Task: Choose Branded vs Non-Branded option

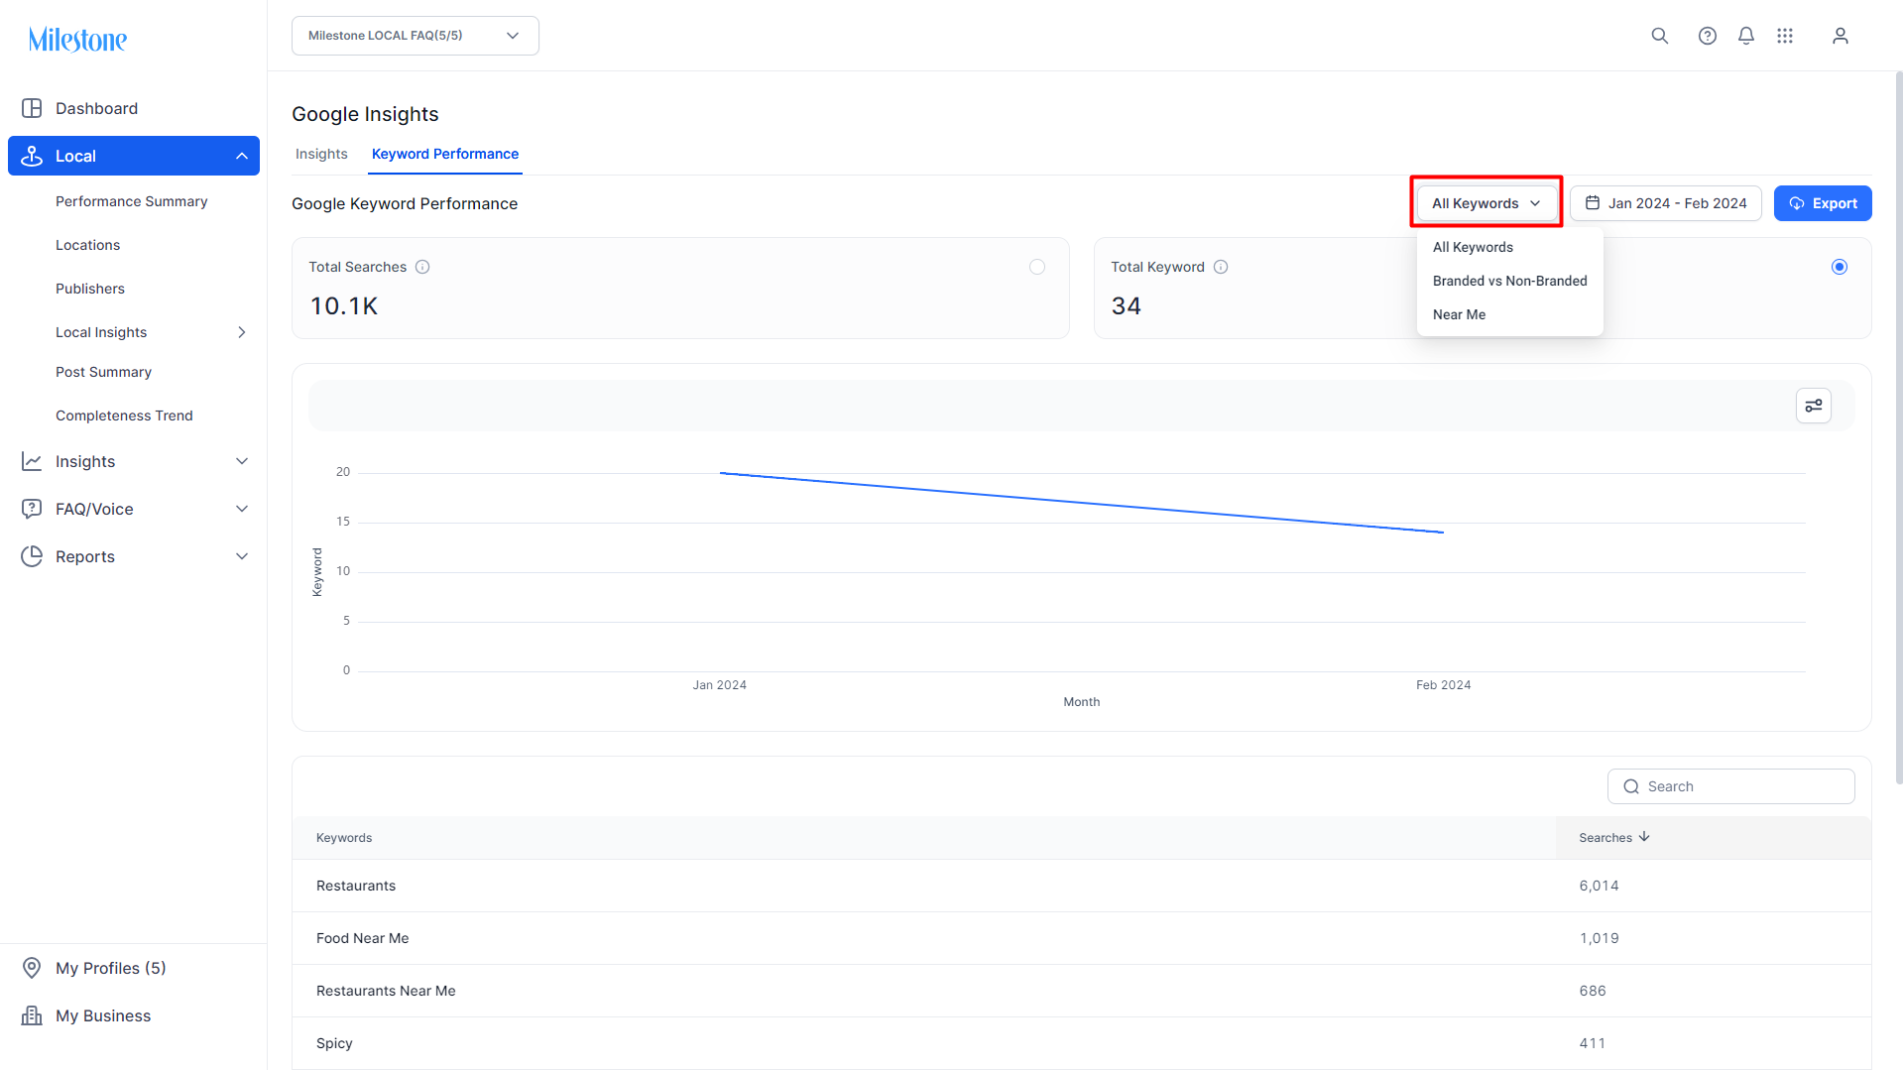Action: [1509, 281]
